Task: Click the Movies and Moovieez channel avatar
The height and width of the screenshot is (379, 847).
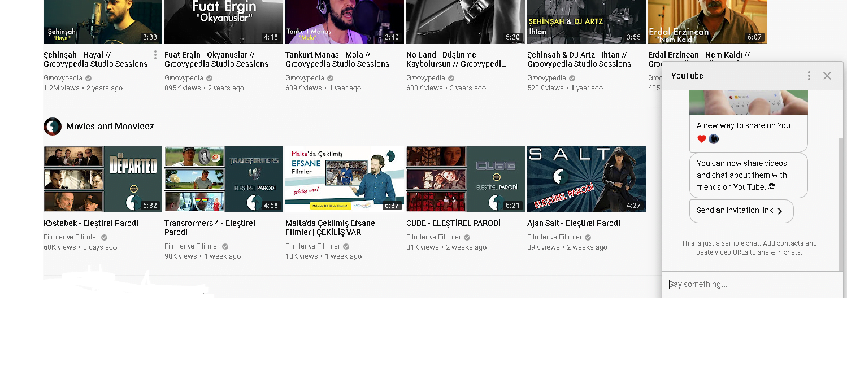Action: [53, 127]
